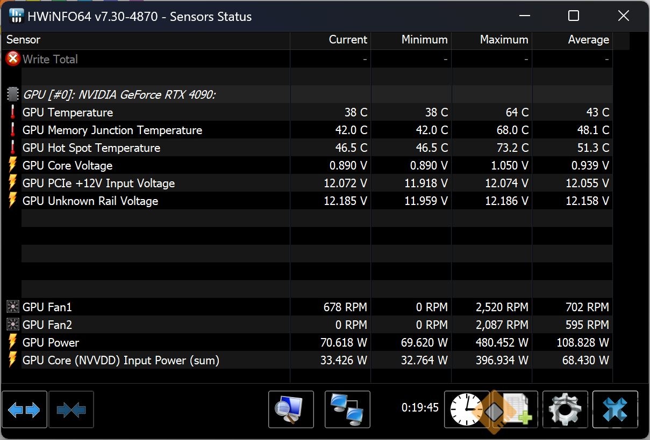The width and height of the screenshot is (650, 440).
Task: Reset min/max values with the clock icon
Action: point(466,410)
